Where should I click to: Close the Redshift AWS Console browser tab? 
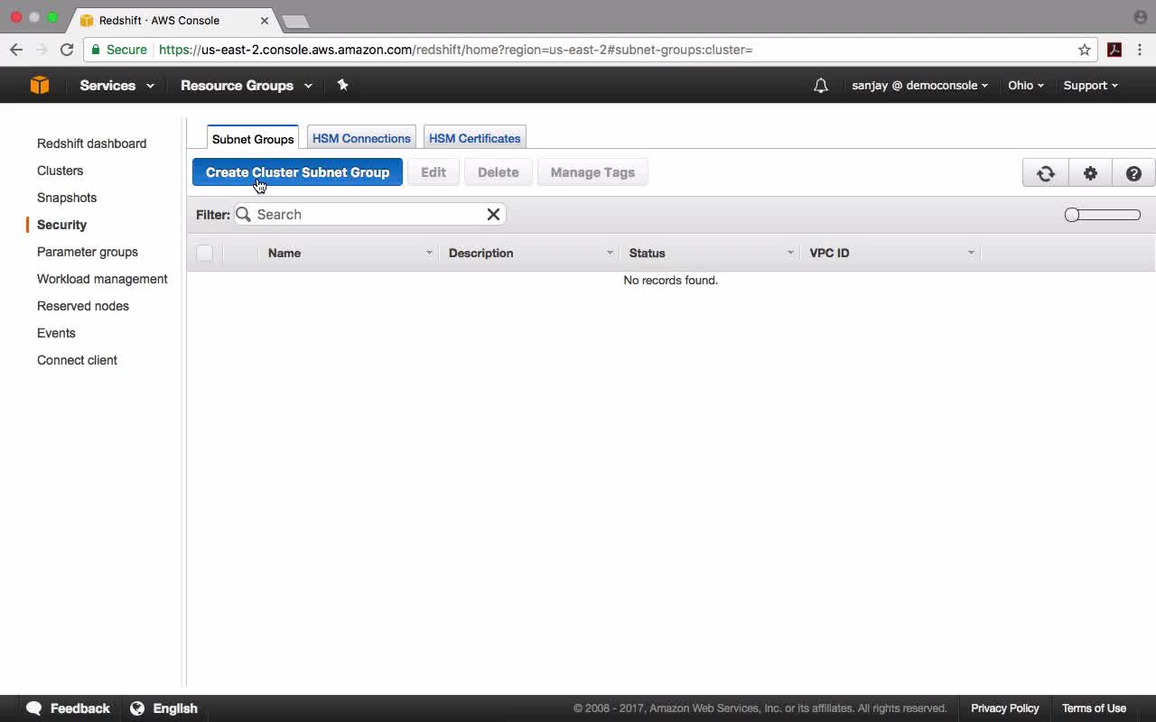263,20
